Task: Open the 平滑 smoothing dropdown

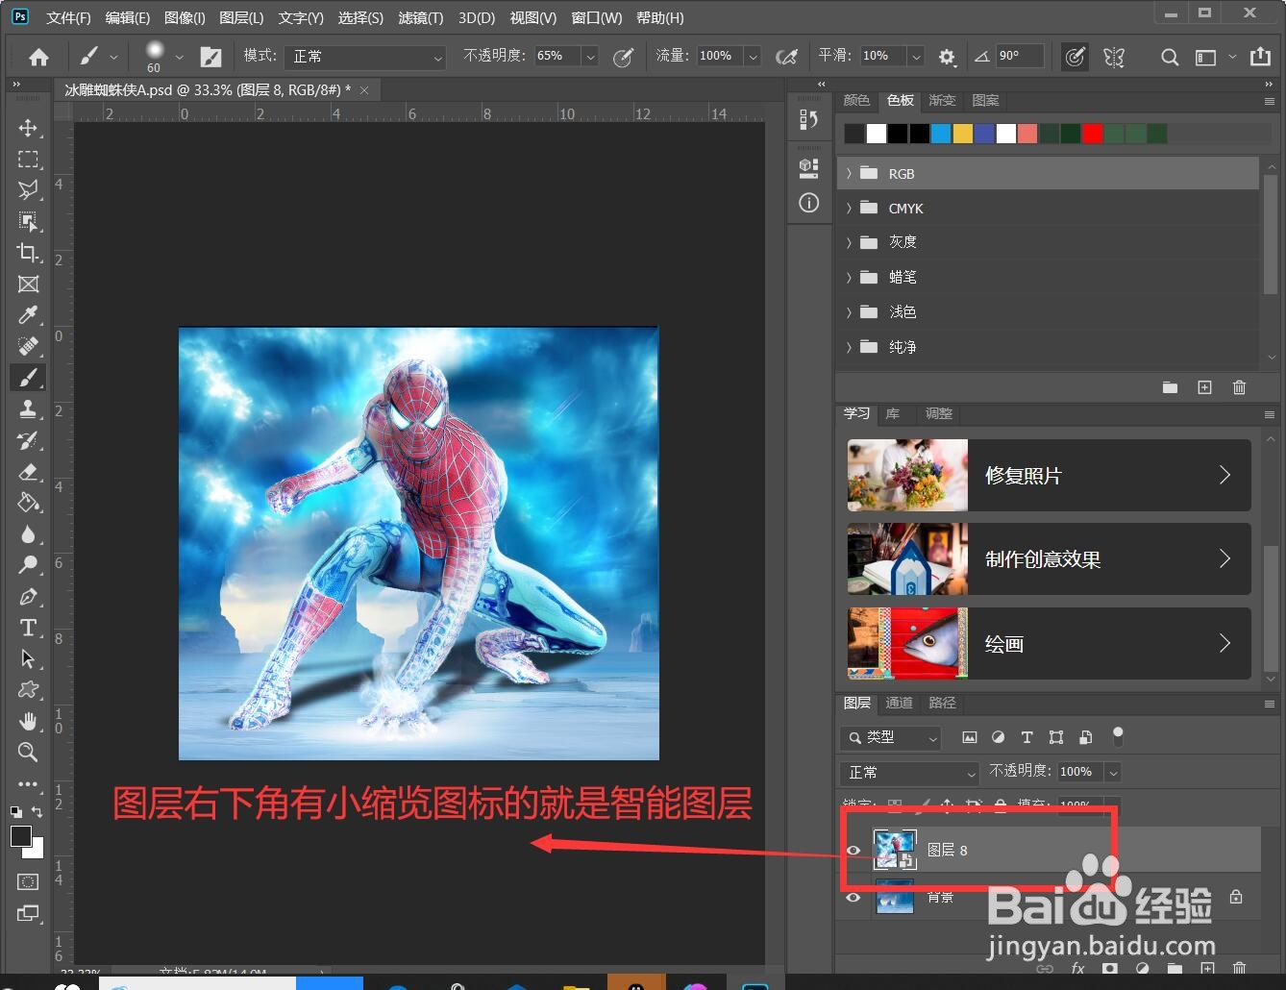Action: (x=916, y=57)
